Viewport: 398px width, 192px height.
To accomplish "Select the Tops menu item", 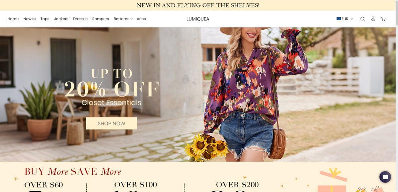I will (45, 19).
